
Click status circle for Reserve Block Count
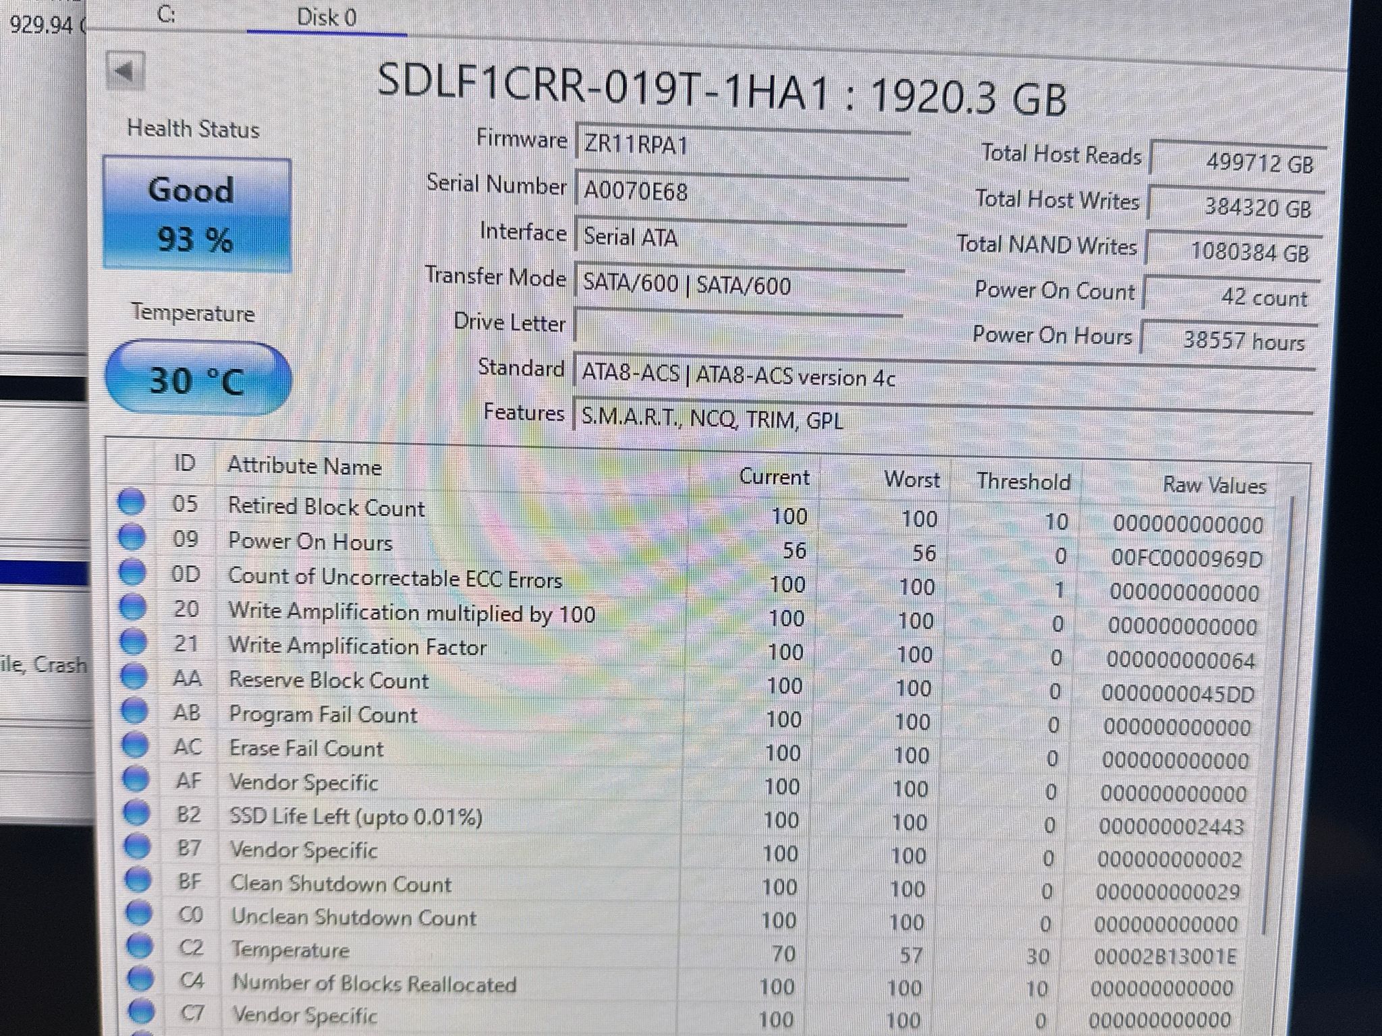(134, 676)
